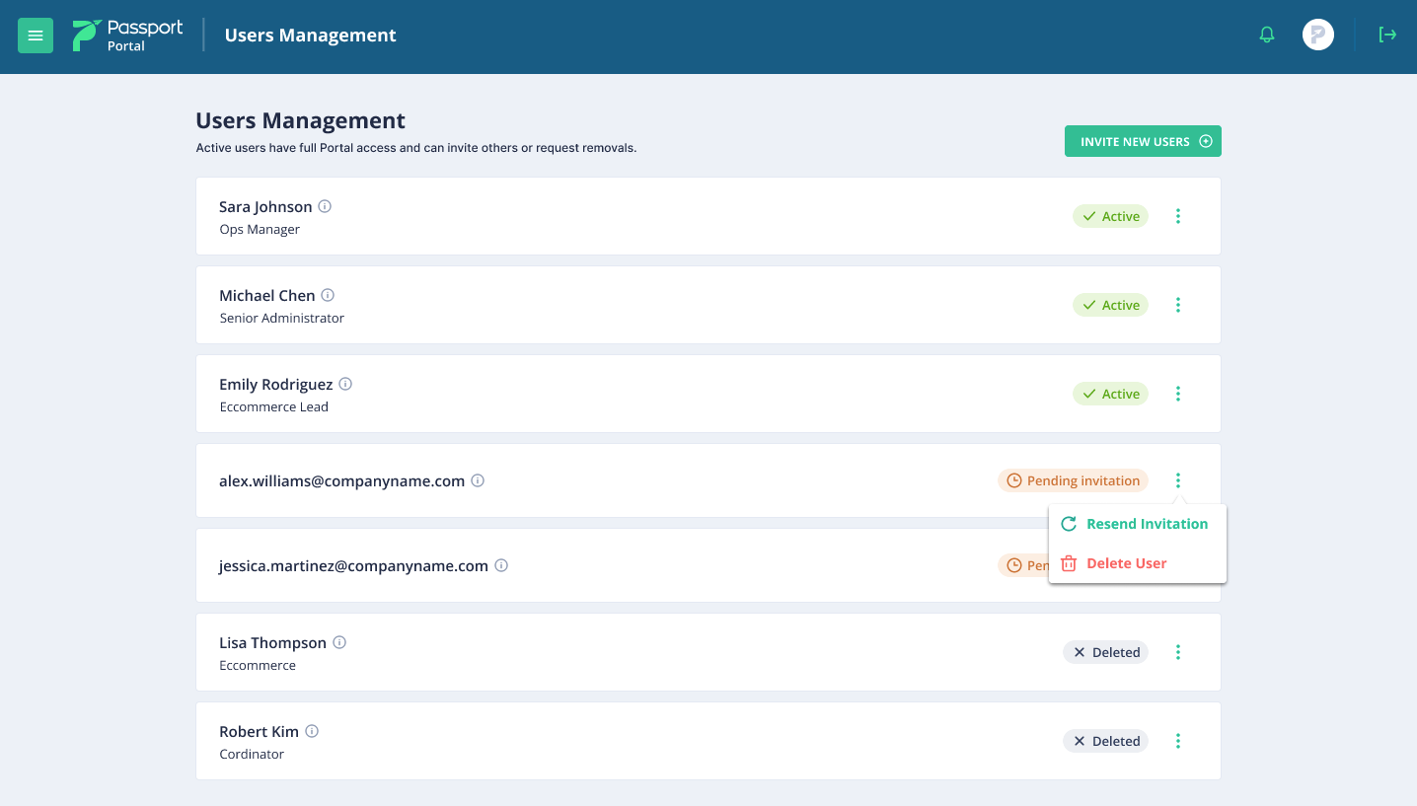The image size is (1417, 806).
Task: Expand options for Emily Rodriguez row
Action: [x=1177, y=394]
